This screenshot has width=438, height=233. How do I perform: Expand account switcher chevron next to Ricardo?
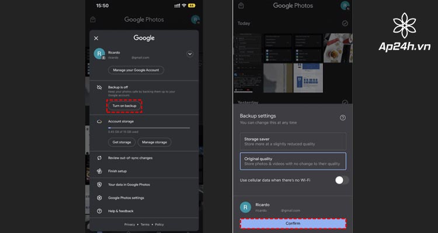coord(190,54)
